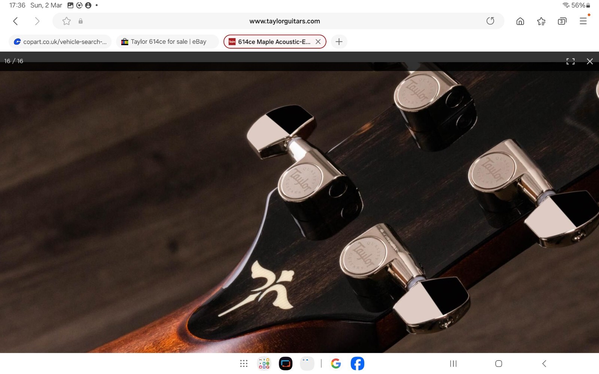Viewport: 599px width, 374px height.
Task: Enter fullscreen for the image gallery
Action: click(571, 61)
